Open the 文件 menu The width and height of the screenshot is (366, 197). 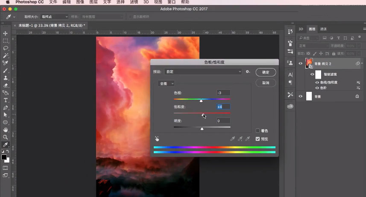click(x=53, y=2)
